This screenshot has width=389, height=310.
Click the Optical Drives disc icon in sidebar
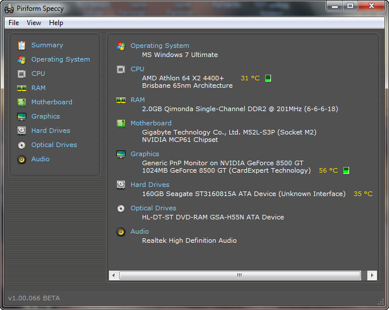click(x=22, y=145)
